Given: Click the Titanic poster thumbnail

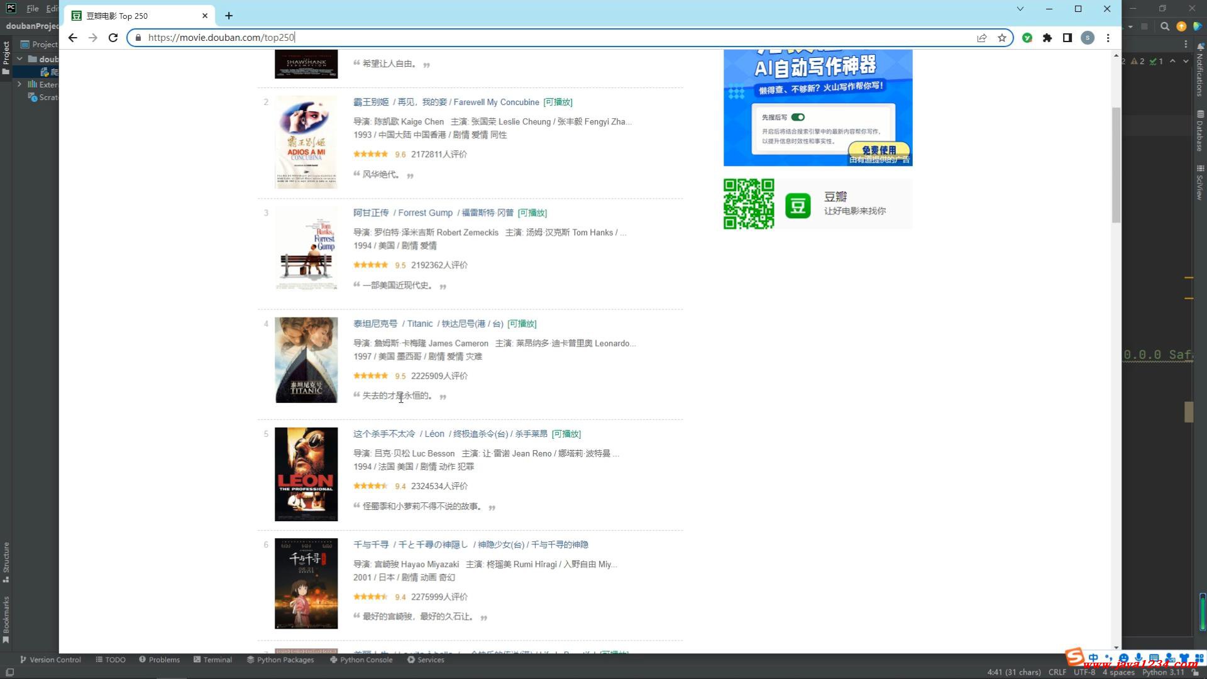Looking at the screenshot, I should (306, 360).
